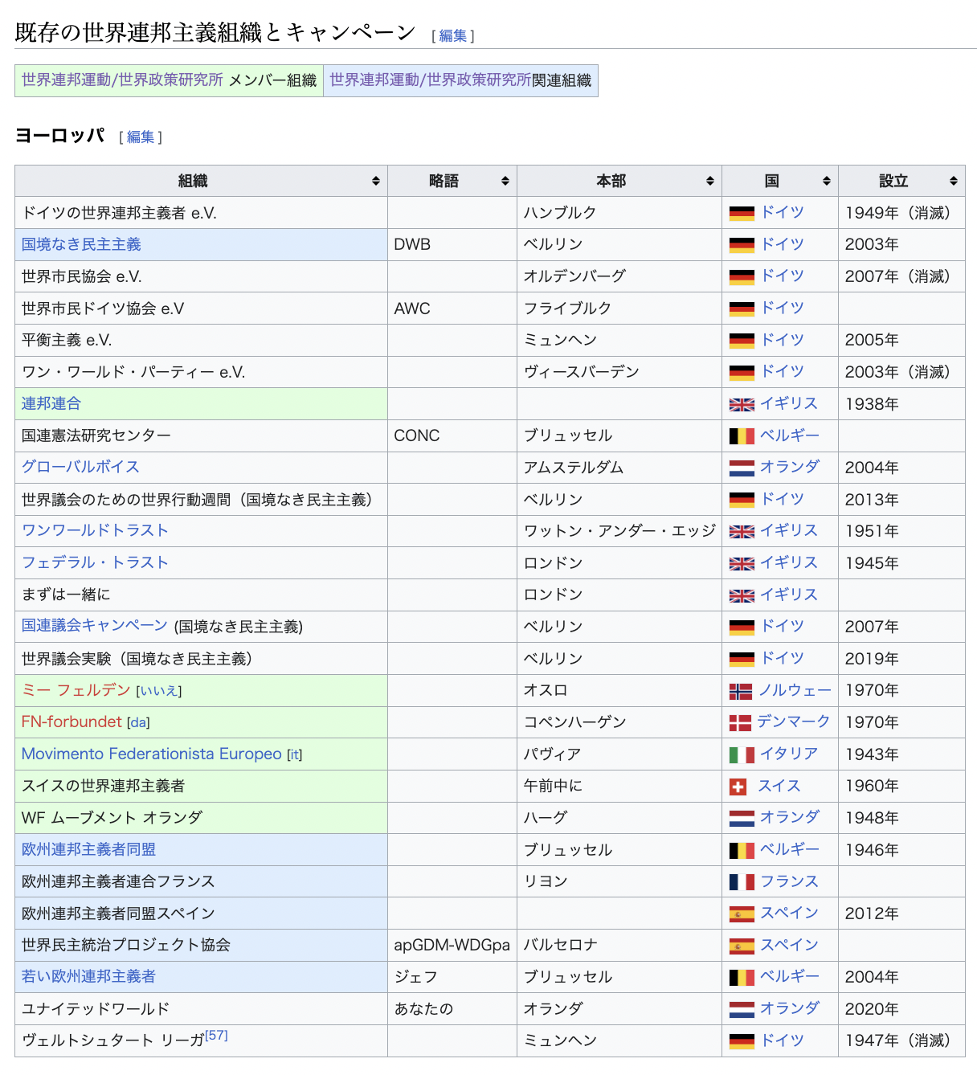The height and width of the screenshot is (1075, 977).
Task: Click the Dutch flag in the アムステルダム row
Action: pyautogui.click(x=742, y=468)
